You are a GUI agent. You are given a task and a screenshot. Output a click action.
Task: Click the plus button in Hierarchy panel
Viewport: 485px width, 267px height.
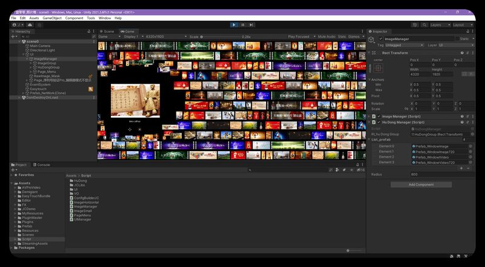(13, 36)
